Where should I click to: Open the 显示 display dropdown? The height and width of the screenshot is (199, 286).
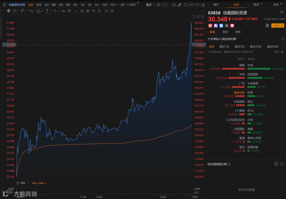150,5
